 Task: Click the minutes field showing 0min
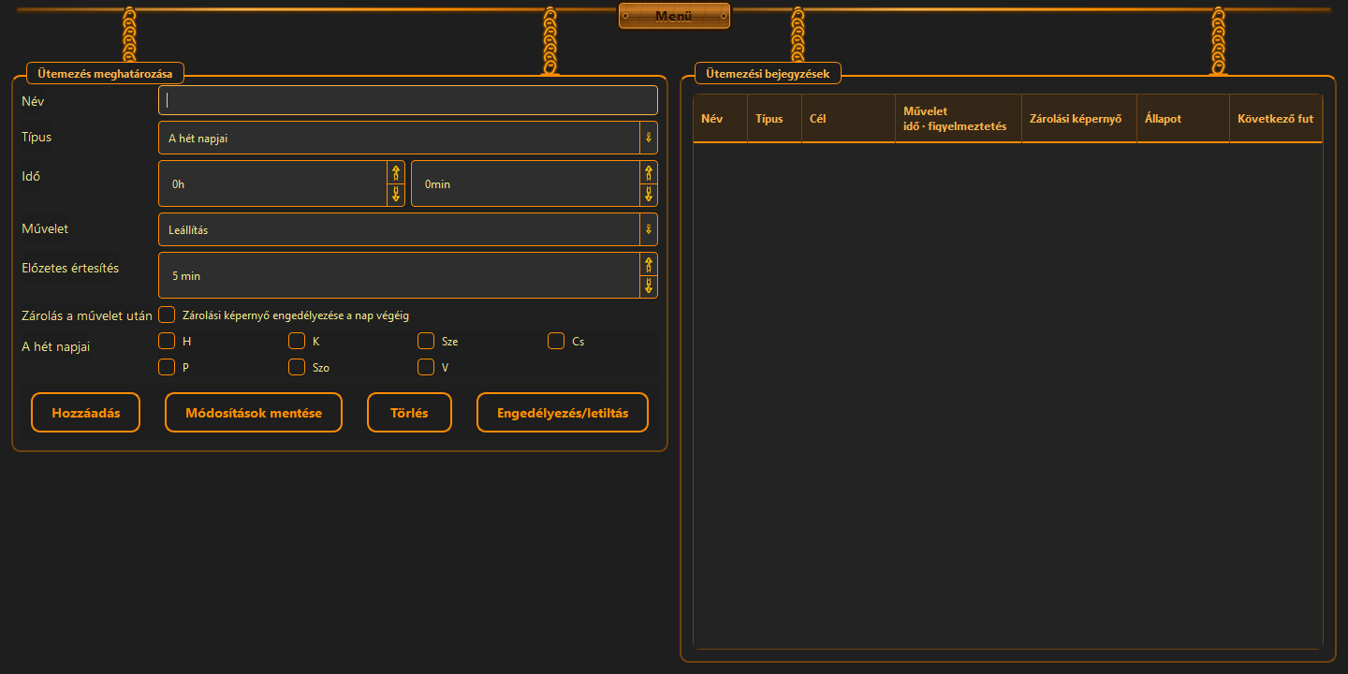[x=525, y=183]
